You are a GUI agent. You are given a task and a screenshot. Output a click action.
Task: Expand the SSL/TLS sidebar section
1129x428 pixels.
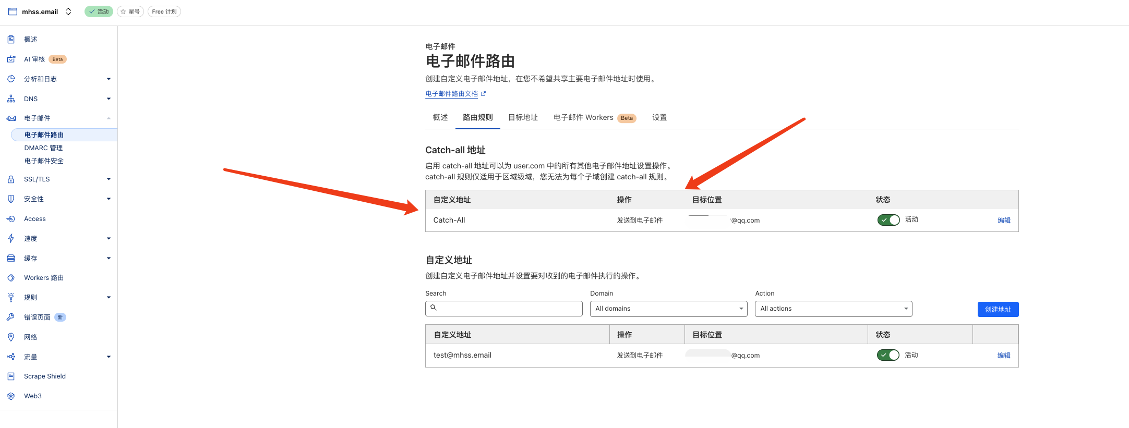click(x=109, y=179)
